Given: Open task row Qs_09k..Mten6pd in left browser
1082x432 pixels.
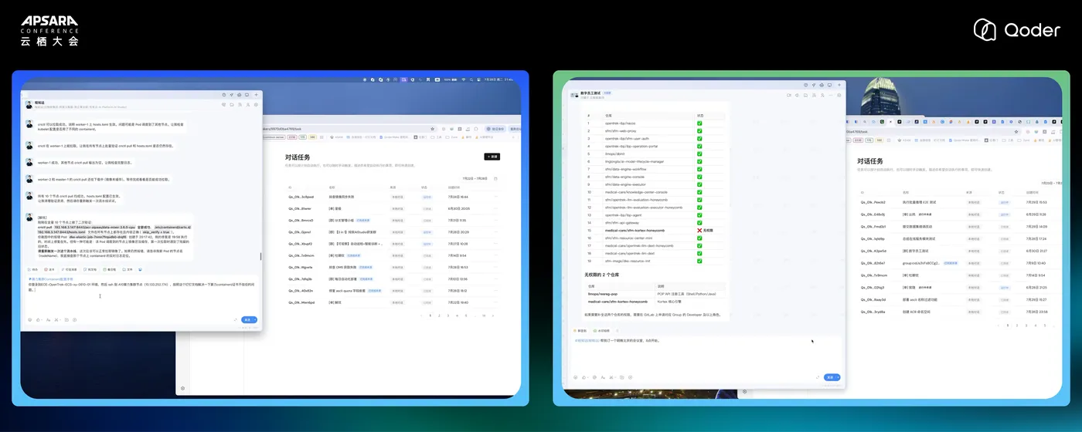Looking at the screenshot, I should pos(394,302).
